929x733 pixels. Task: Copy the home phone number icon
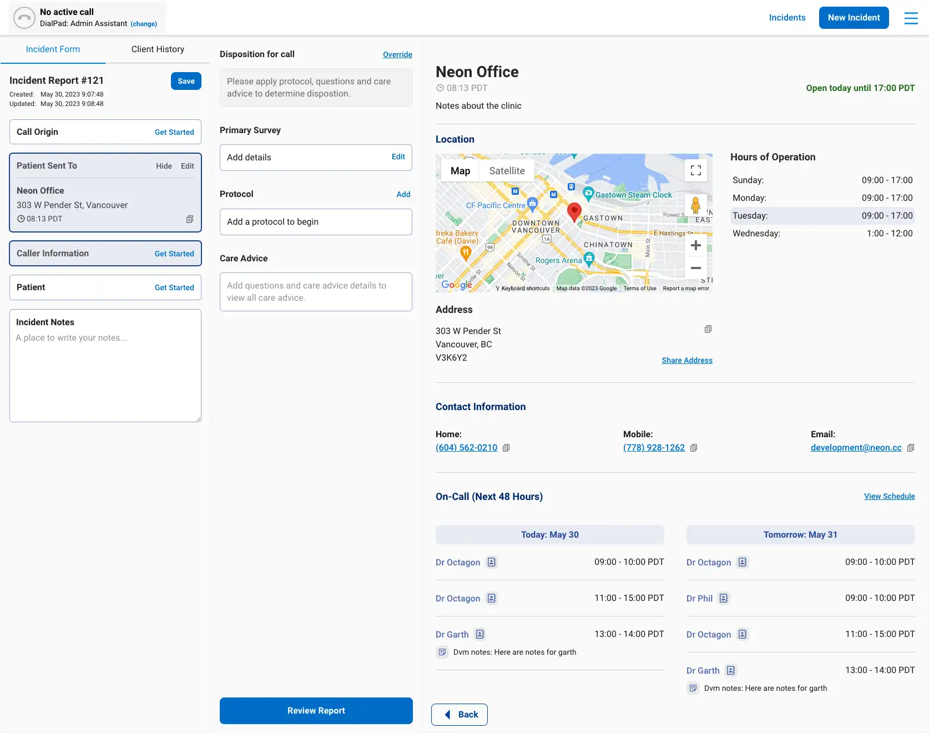tap(506, 448)
